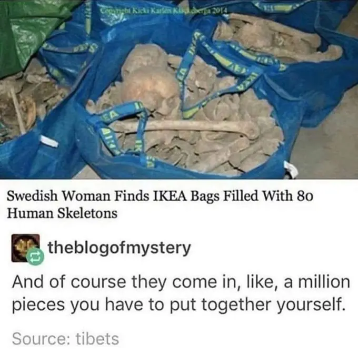Click the Source: label
The width and height of the screenshot is (358, 354).
[x=42, y=339]
